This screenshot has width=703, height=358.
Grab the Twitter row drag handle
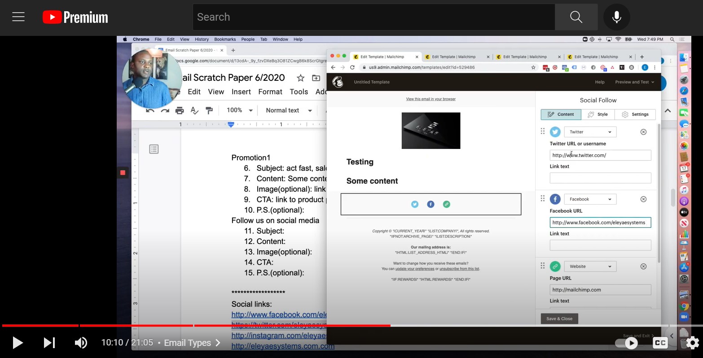[x=543, y=131]
